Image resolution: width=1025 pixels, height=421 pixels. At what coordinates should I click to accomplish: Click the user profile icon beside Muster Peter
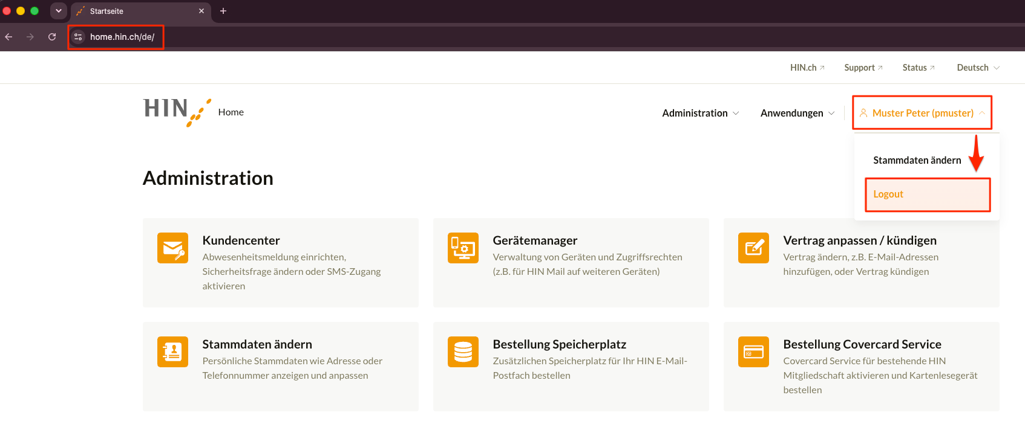coord(863,113)
